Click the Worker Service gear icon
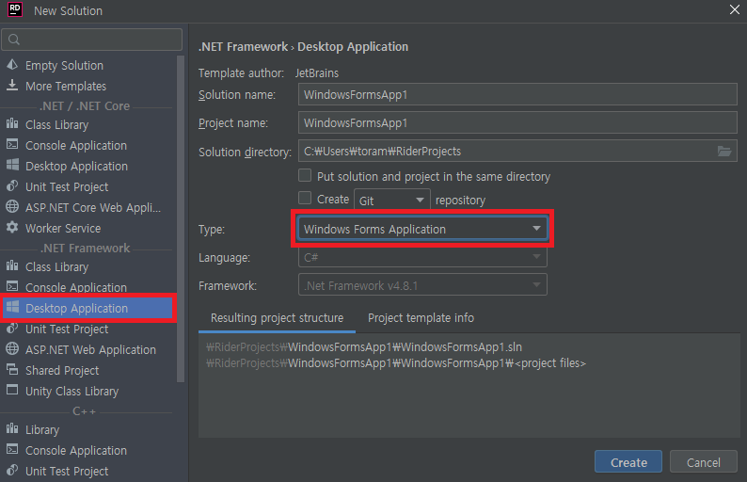 (x=12, y=228)
